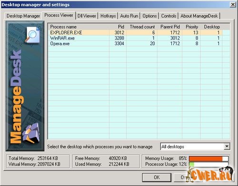Select the WinRAR.exe process row
Viewport: 238px width, 186px height.
135,38
